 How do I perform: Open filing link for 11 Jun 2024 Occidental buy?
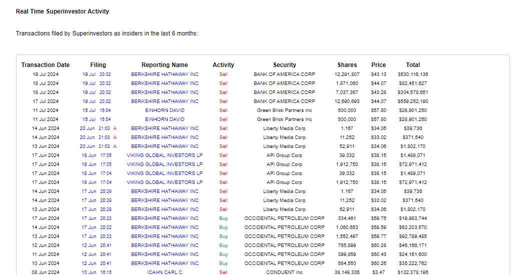[97, 254]
